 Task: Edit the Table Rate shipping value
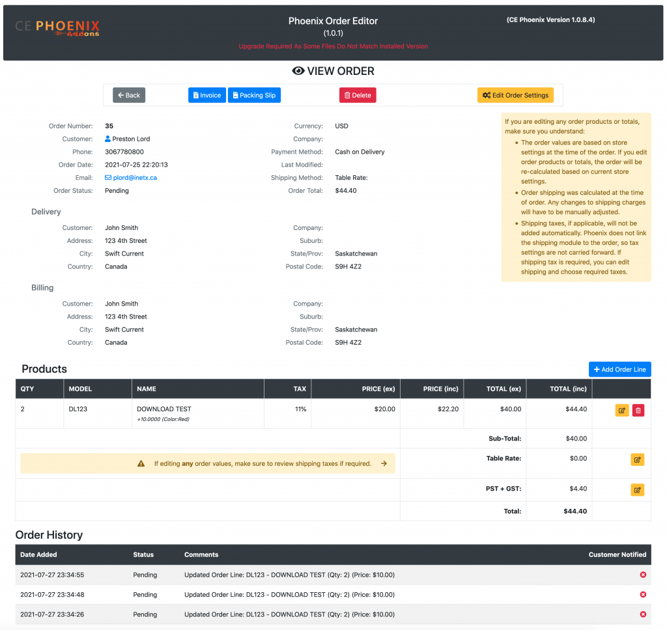[x=637, y=459]
